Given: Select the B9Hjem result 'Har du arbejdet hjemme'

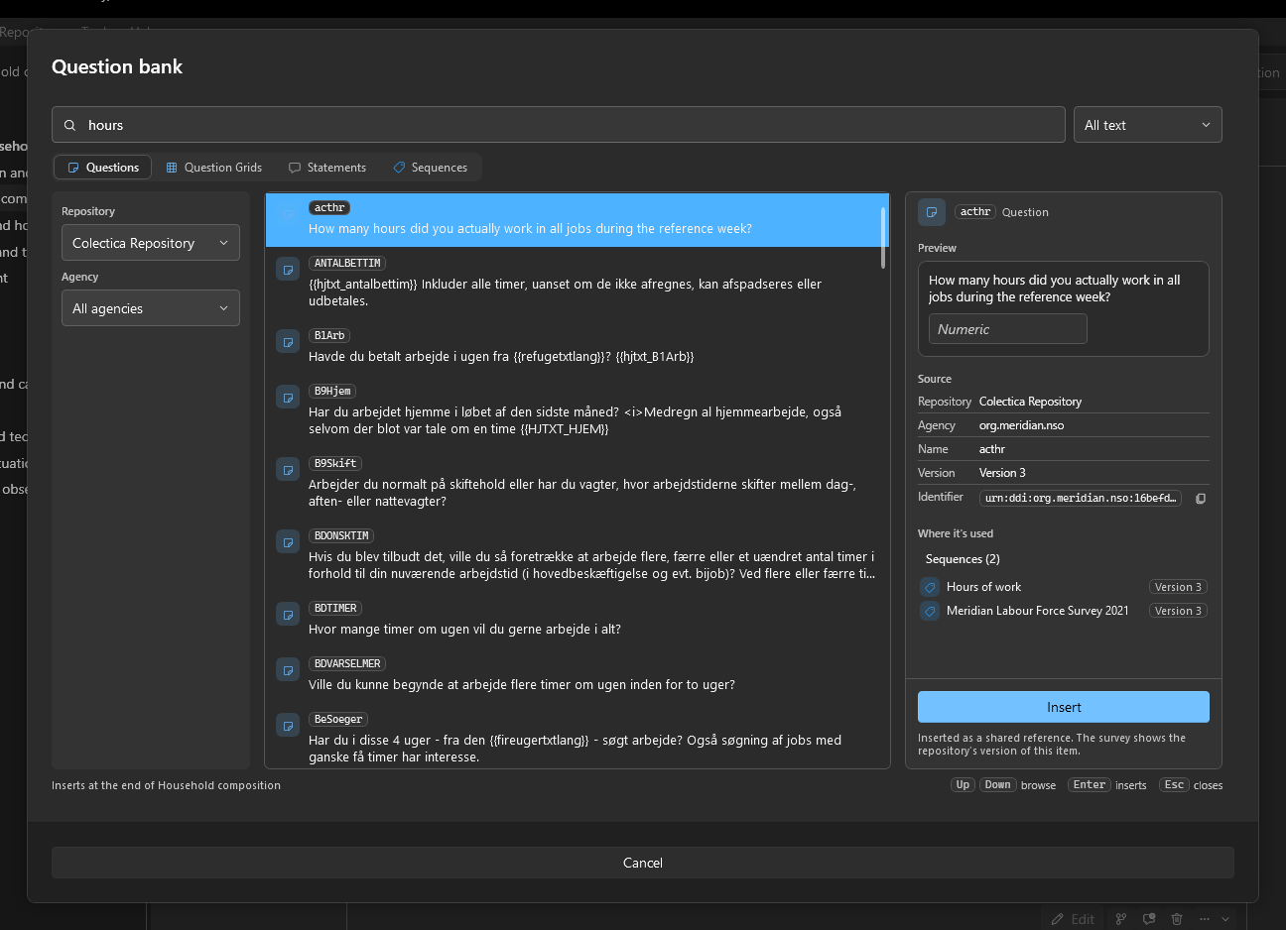Looking at the screenshot, I should [577, 410].
